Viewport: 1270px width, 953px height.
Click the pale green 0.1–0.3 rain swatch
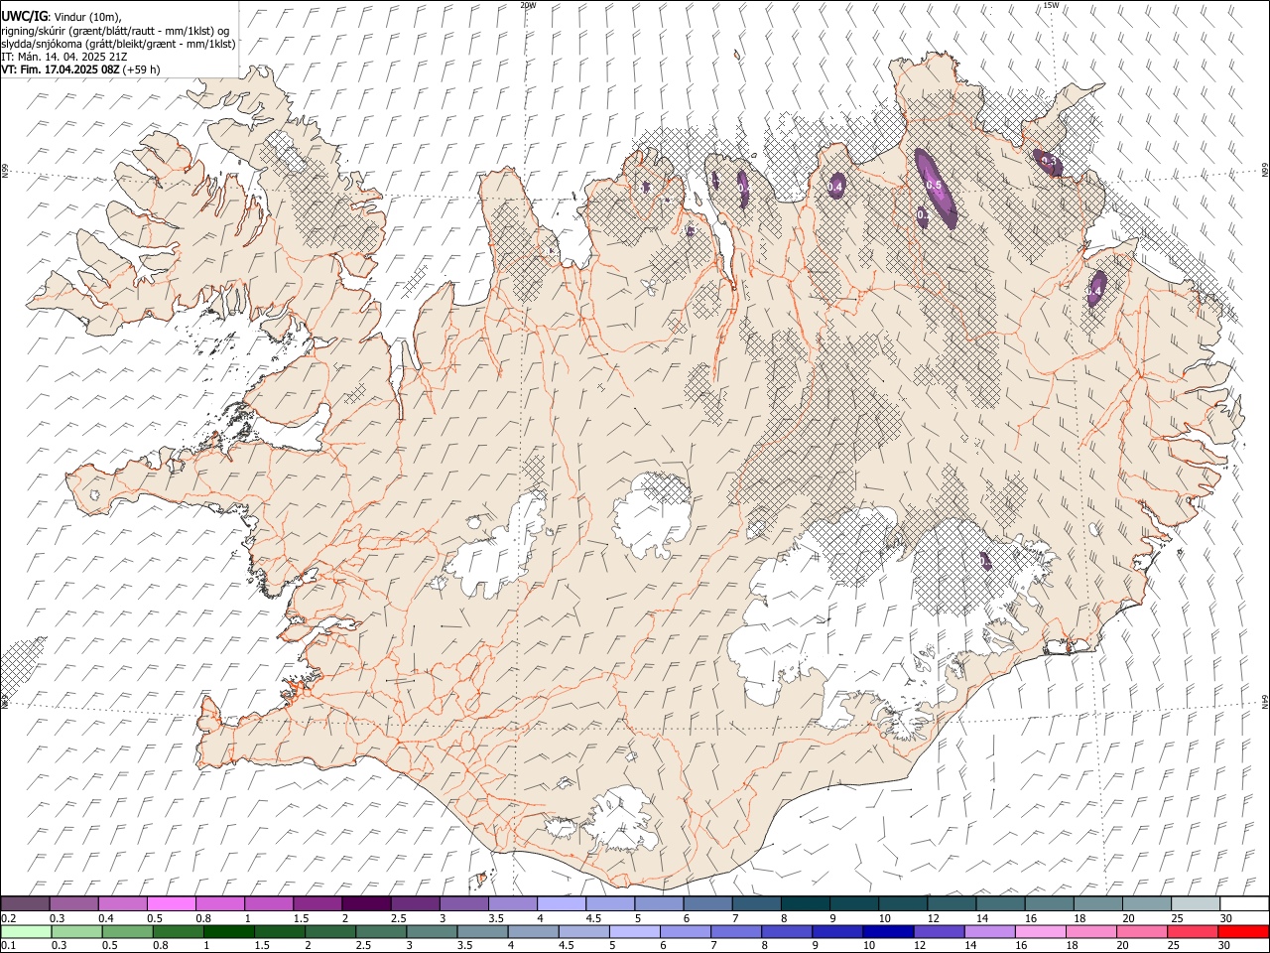(27, 931)
